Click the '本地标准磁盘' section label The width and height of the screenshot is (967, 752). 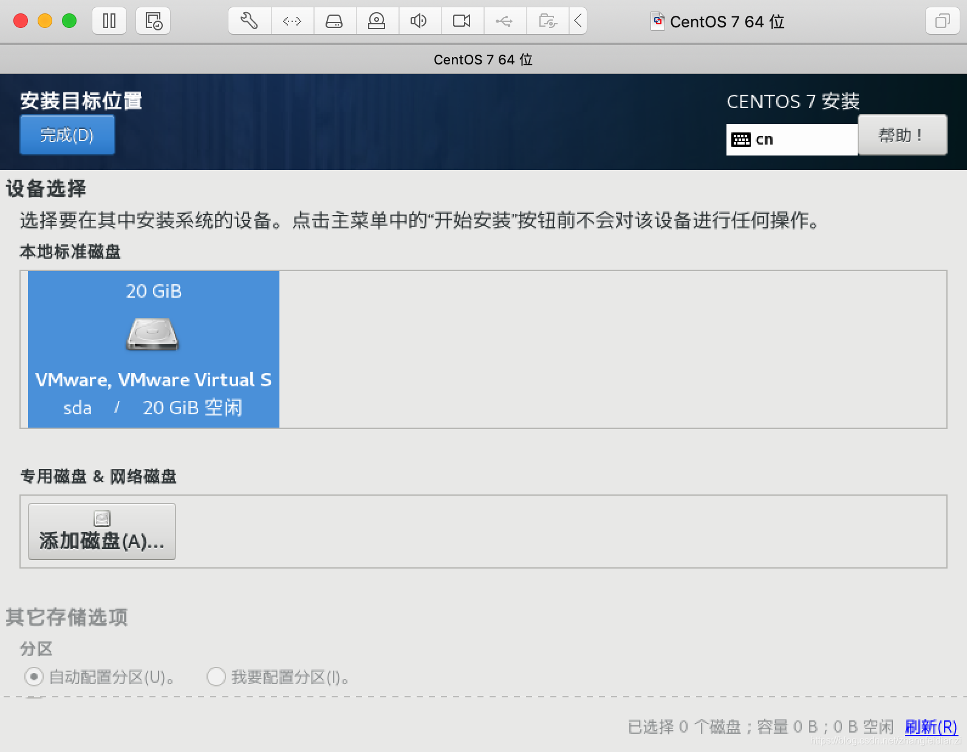point(70,251)
